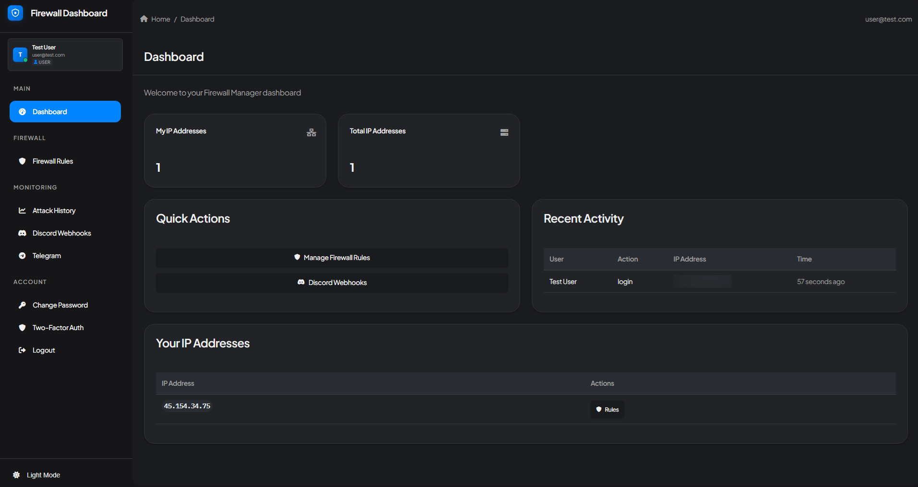
Task: Select the Telegram icon in sidebar
Action: click(23, 256)
